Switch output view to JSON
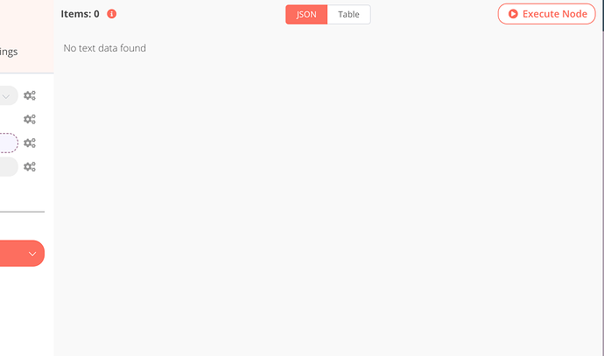 [306, 15]
